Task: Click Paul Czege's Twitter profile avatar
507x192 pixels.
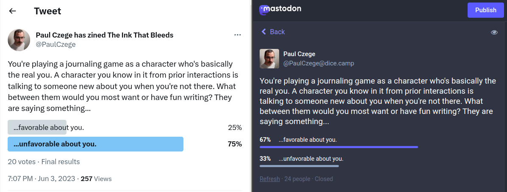Action: [x=19, y=41]
